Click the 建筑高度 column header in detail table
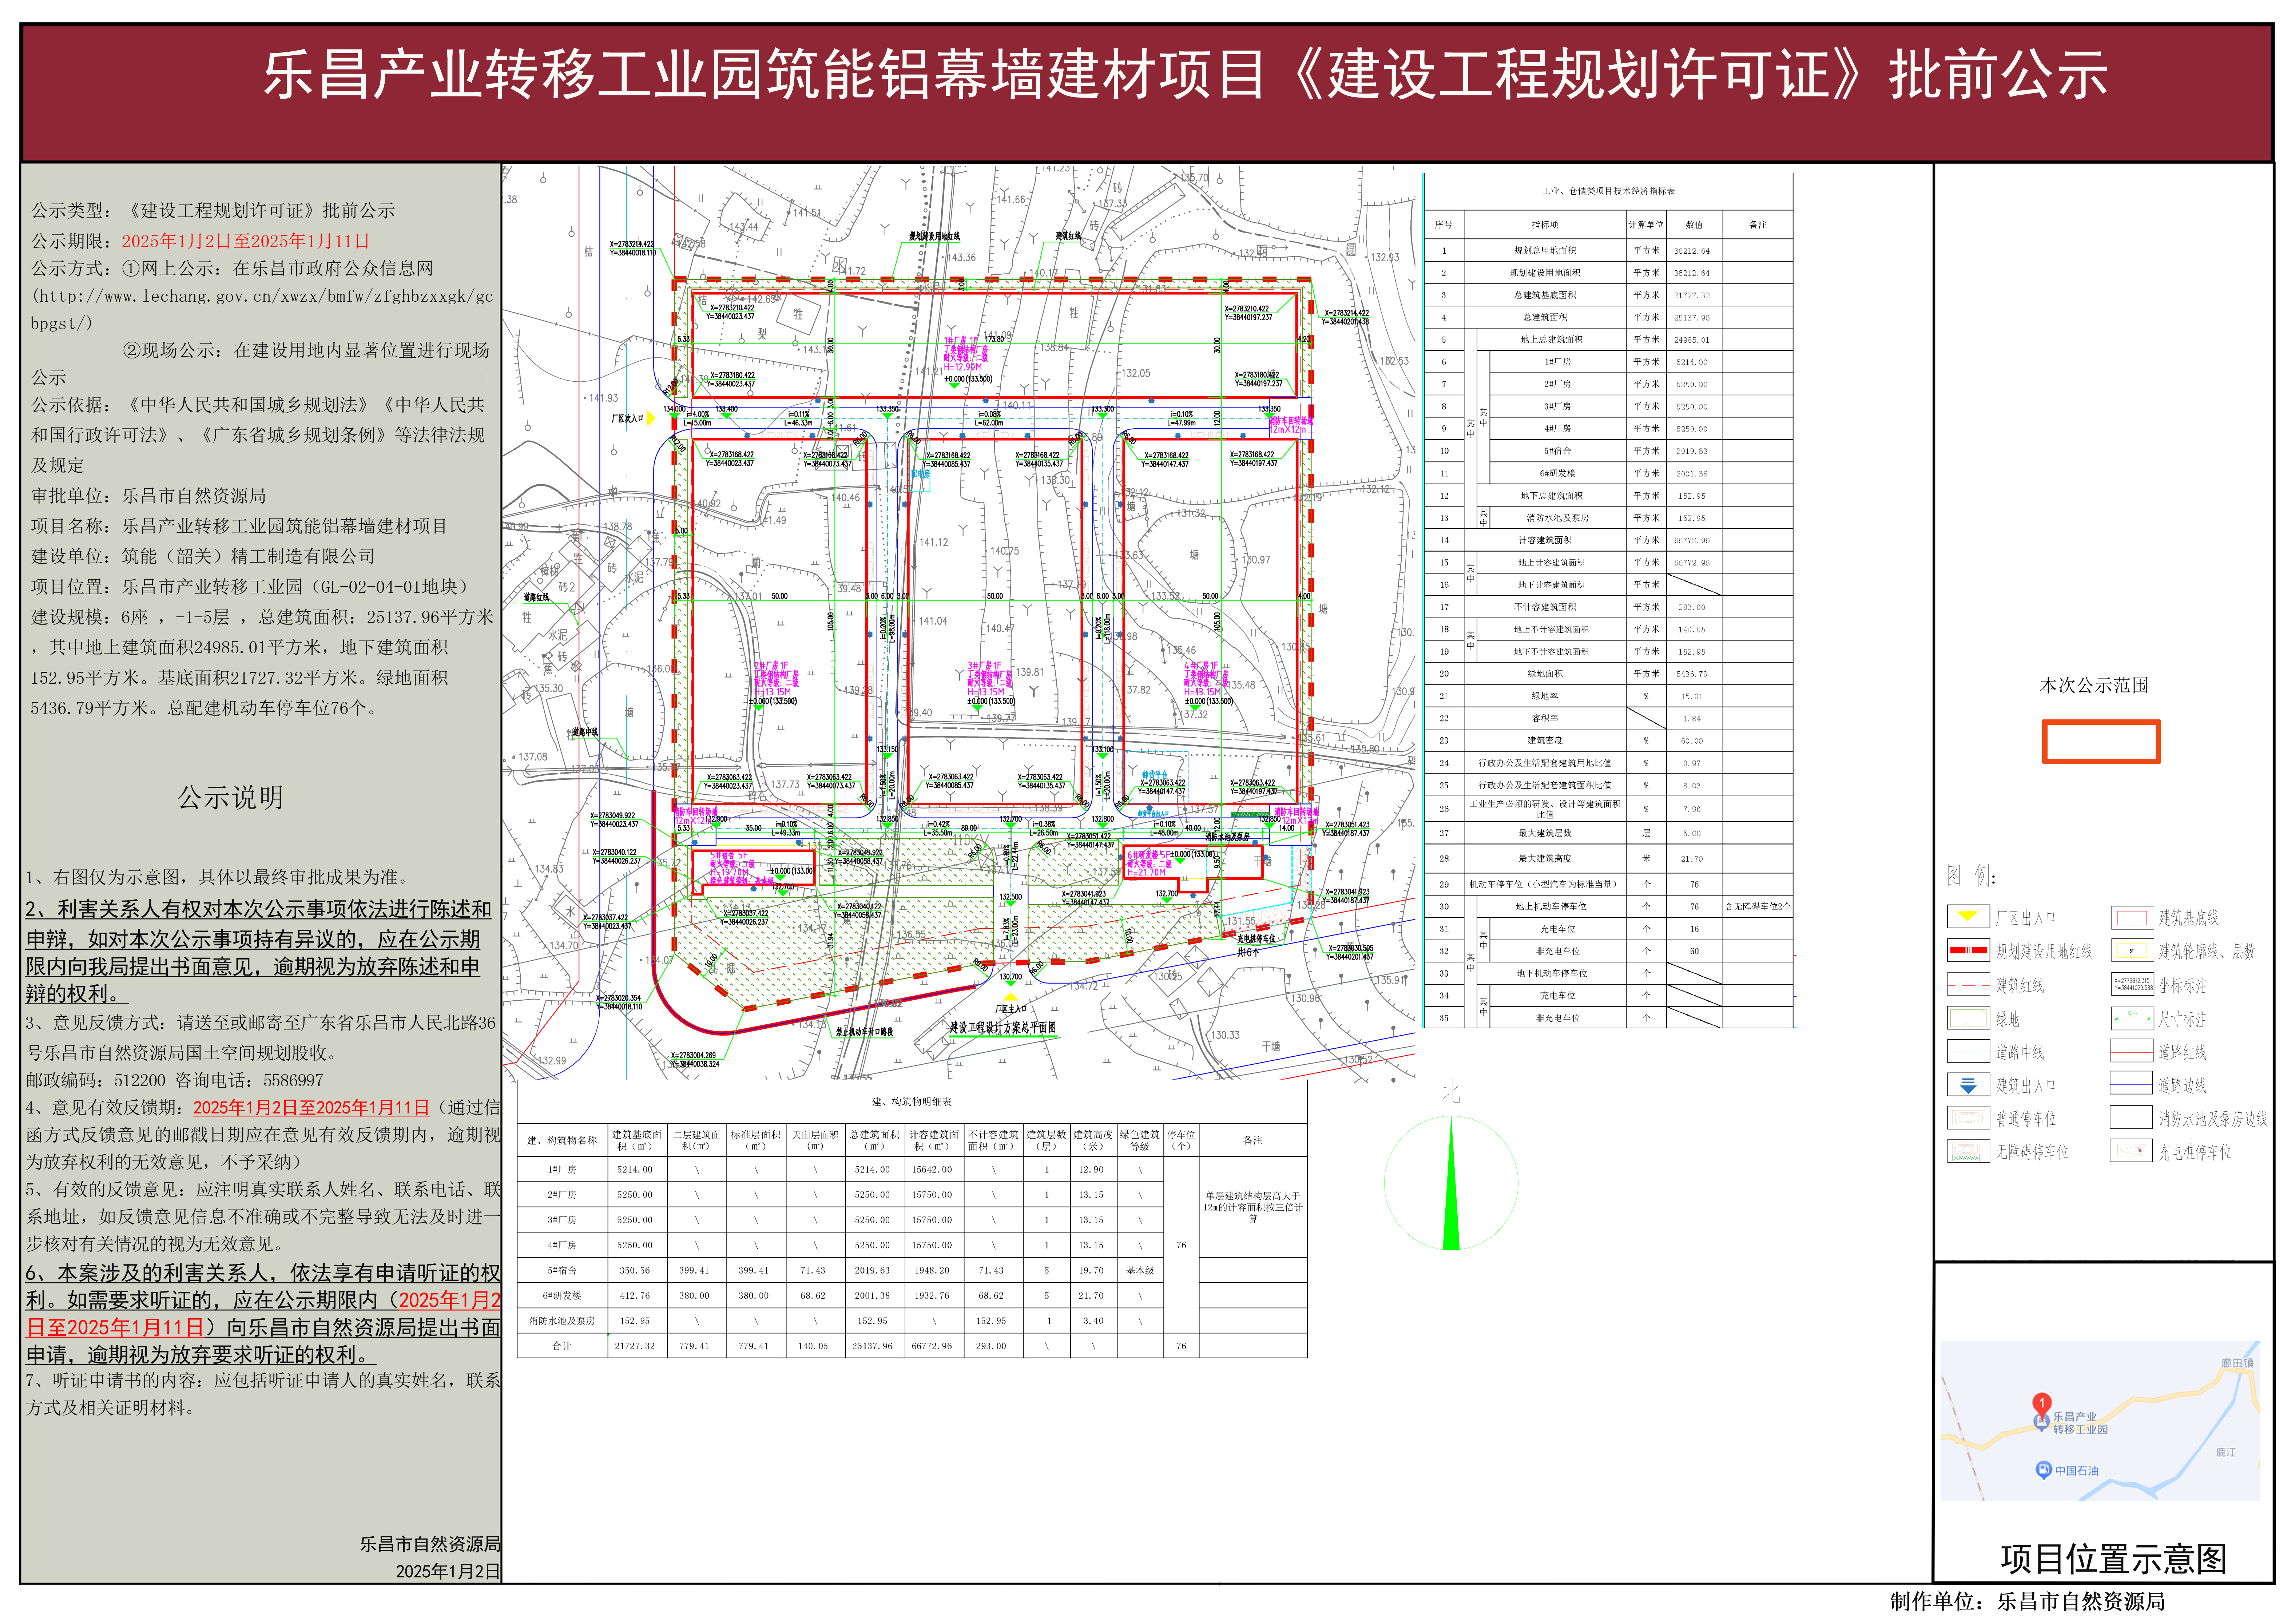Screen dimensions: 2295x1624 point(1093,1140)
